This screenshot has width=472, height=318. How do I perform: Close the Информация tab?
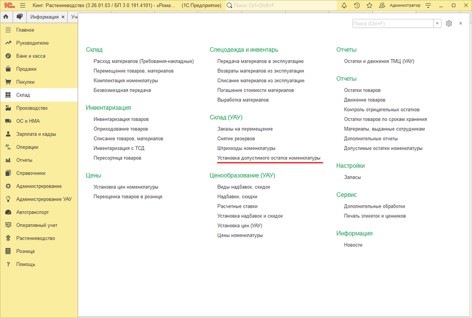click(63, 17)
